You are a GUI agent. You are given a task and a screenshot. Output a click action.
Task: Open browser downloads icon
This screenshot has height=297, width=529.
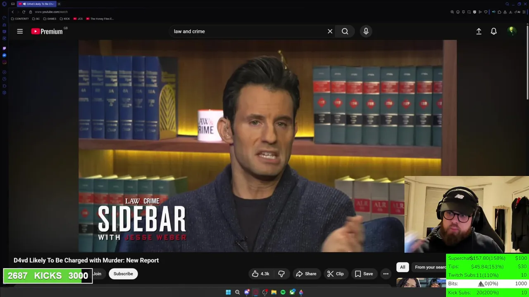(510, 12)
